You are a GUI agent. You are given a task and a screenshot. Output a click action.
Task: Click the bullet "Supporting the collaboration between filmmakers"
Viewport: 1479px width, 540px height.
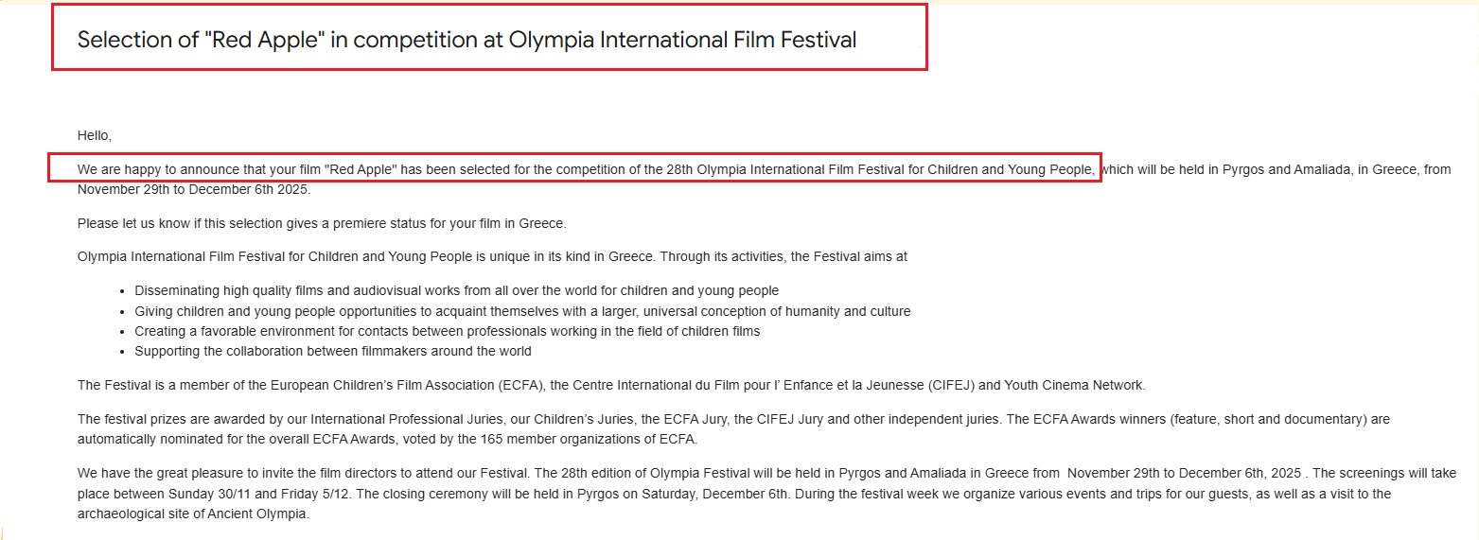click(x=333, y=351)
